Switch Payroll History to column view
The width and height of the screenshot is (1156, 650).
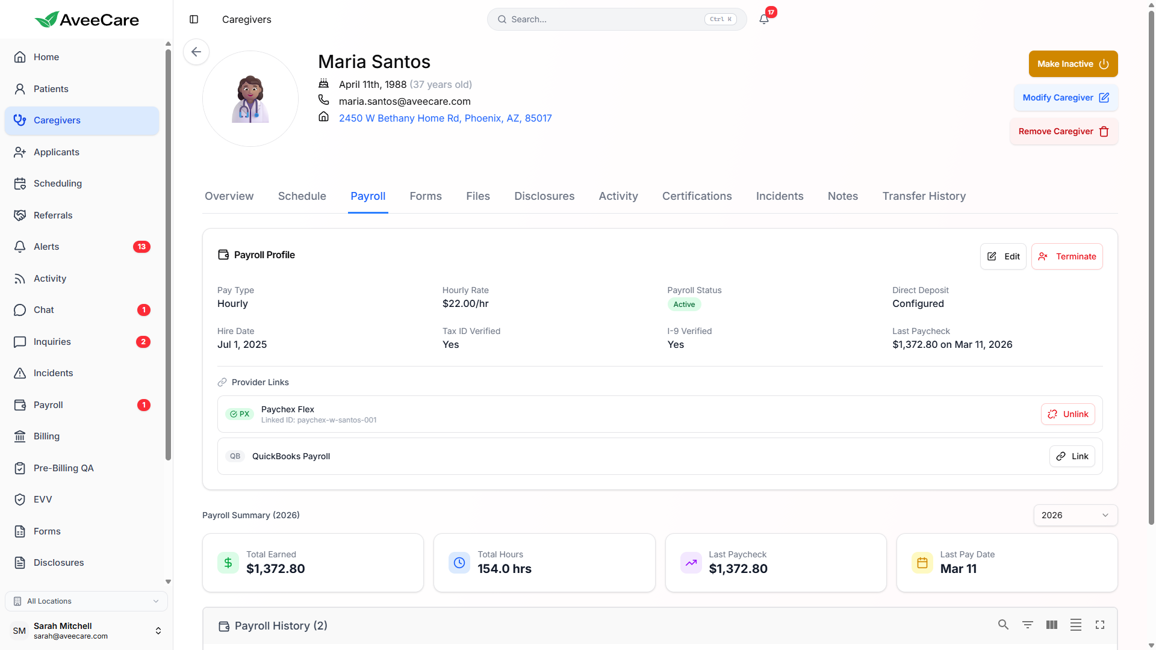click(x=1052, y=625)
